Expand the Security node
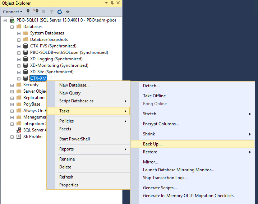 click(x=12, y=85)
